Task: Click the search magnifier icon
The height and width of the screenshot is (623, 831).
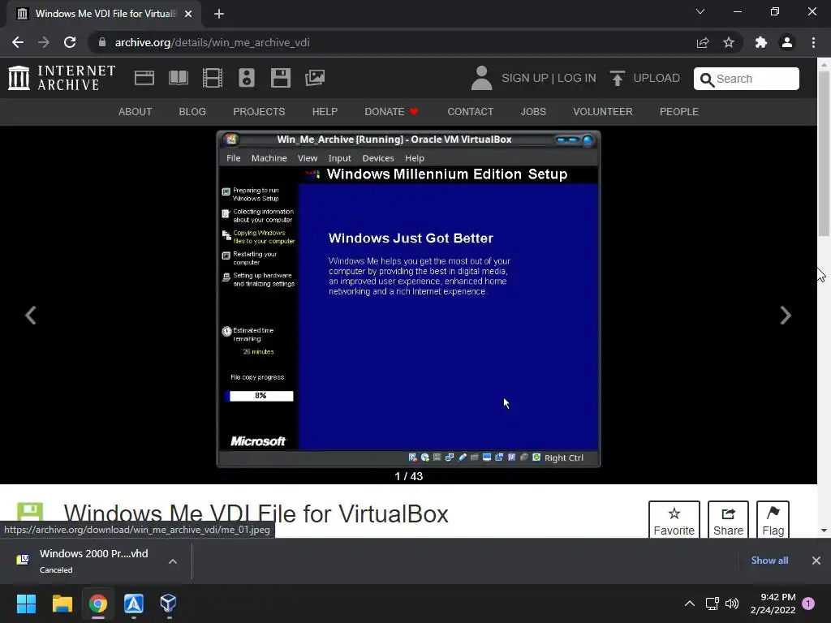Action: (x=707, y=79)
